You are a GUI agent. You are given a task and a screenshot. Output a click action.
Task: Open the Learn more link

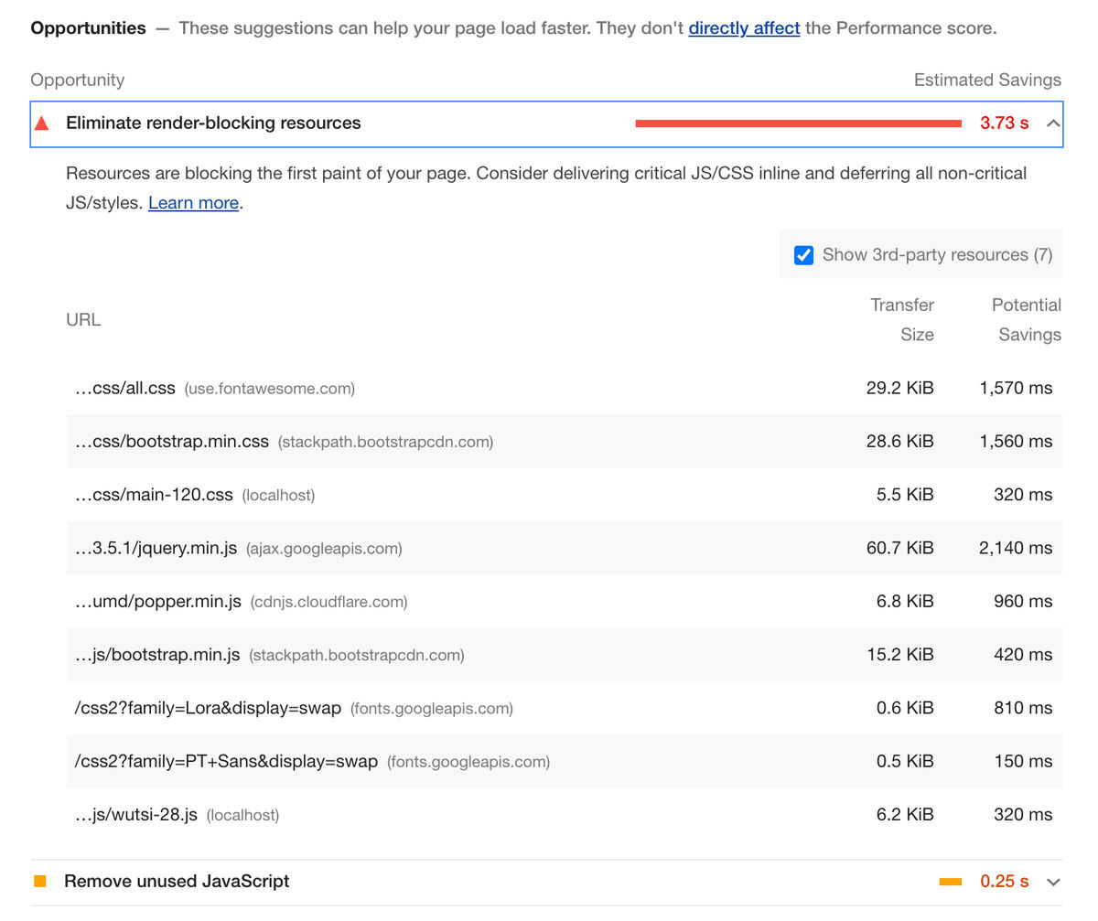click(x=193, y=203)
